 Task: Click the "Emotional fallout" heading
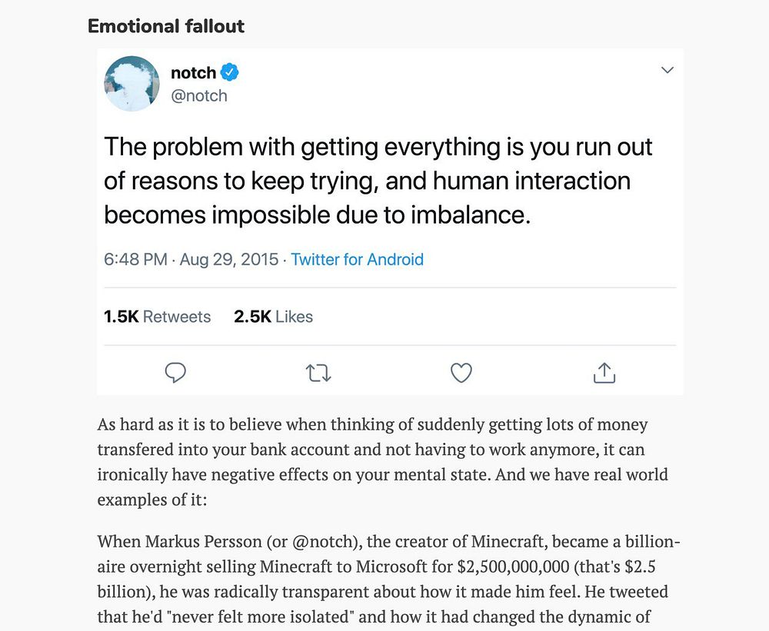pyautogui.click(x=166, y=26)
